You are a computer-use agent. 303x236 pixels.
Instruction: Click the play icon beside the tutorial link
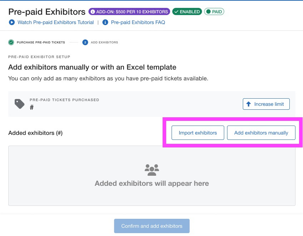12,22
